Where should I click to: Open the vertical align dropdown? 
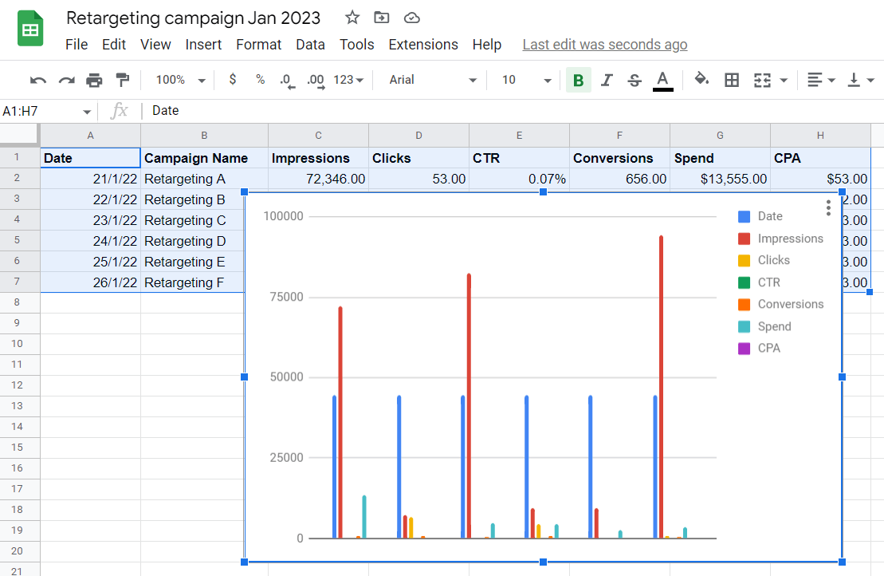[x=861, y=80]
